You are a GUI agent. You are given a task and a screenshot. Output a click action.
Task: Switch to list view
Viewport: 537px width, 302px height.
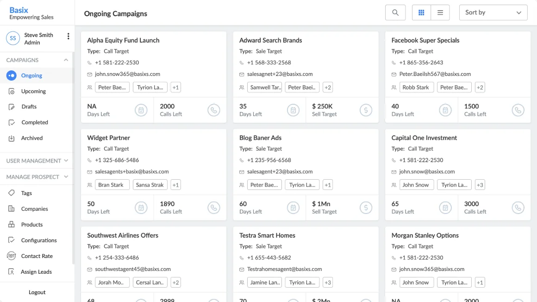(440, 13)
